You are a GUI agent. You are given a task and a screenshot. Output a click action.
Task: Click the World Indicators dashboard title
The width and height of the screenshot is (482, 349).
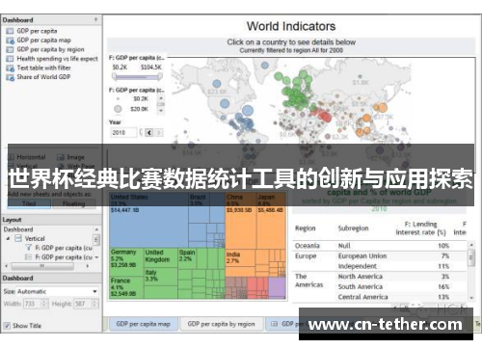tap(291, 26)
